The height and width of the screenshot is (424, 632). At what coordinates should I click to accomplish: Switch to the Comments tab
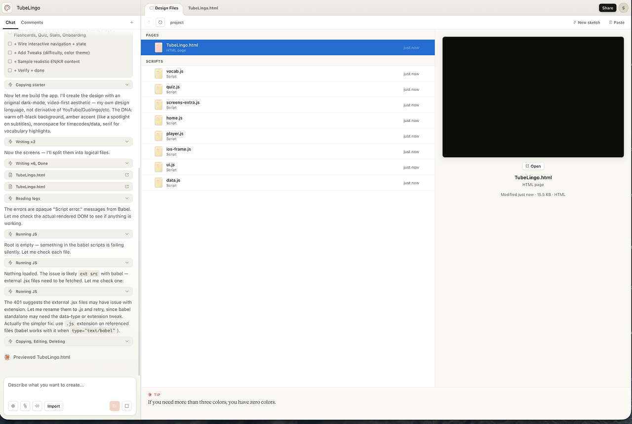pyautogui.click(x=32, y=22)
